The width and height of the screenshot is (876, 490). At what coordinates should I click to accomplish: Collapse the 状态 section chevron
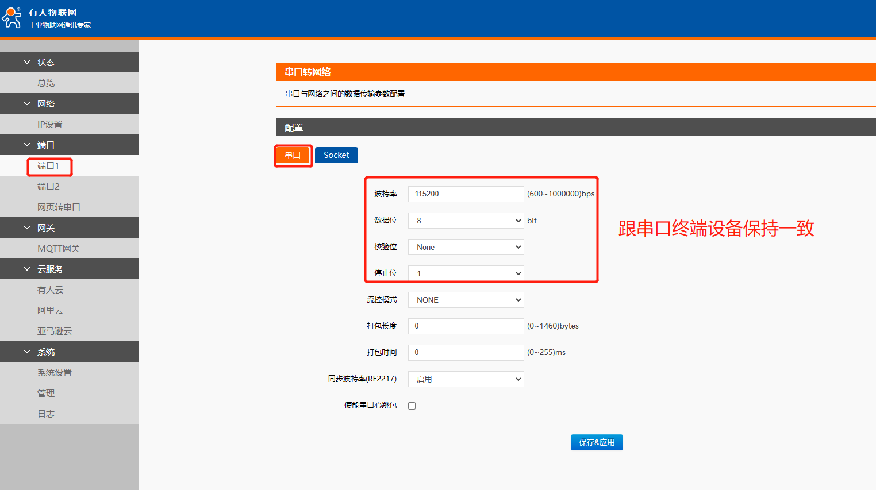tap(27, 62)
